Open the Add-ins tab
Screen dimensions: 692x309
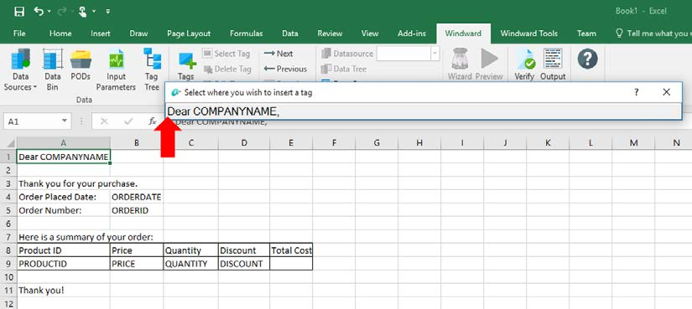412,33
